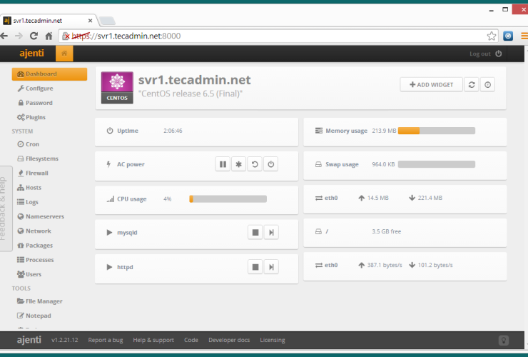Stop the mysqld service

255,232
